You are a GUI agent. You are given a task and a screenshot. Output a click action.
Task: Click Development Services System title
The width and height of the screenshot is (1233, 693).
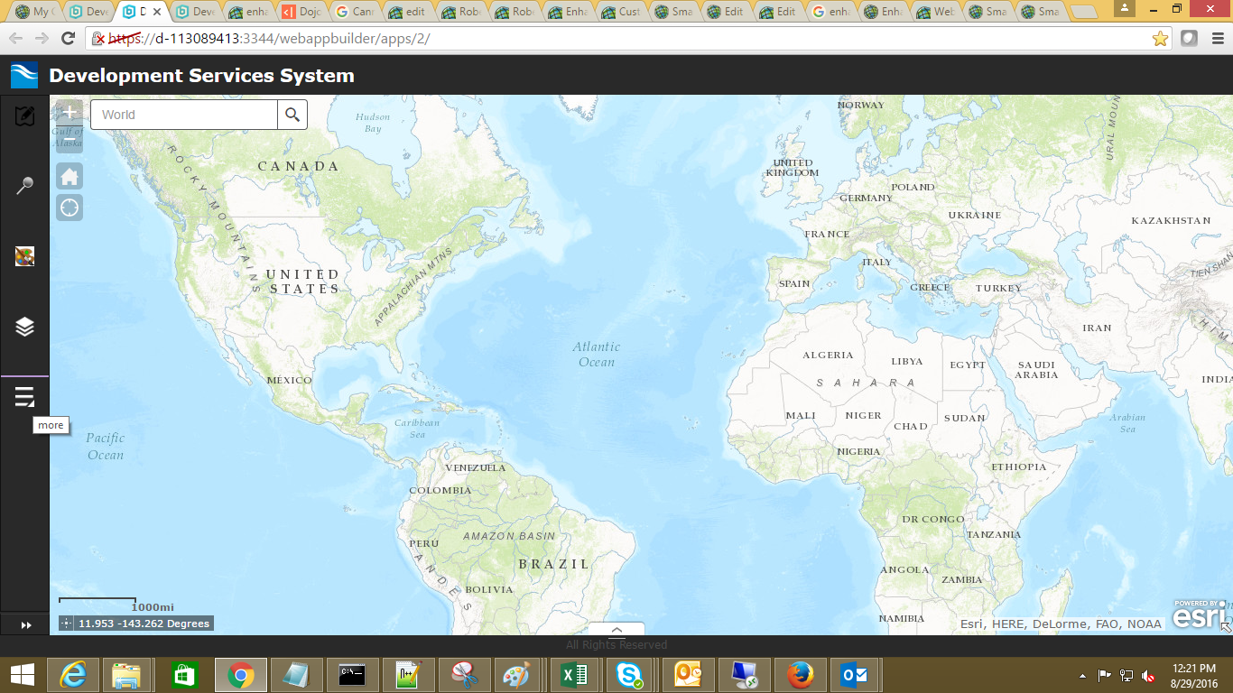(x=201, y=76)
